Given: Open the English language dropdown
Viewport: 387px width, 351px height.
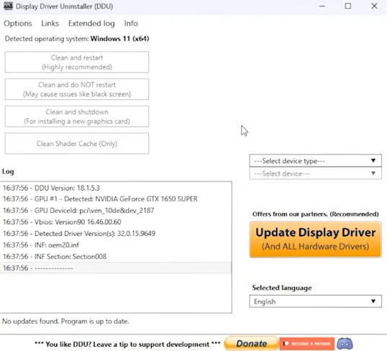Looking at the screenshot, I should click(315, 301).
